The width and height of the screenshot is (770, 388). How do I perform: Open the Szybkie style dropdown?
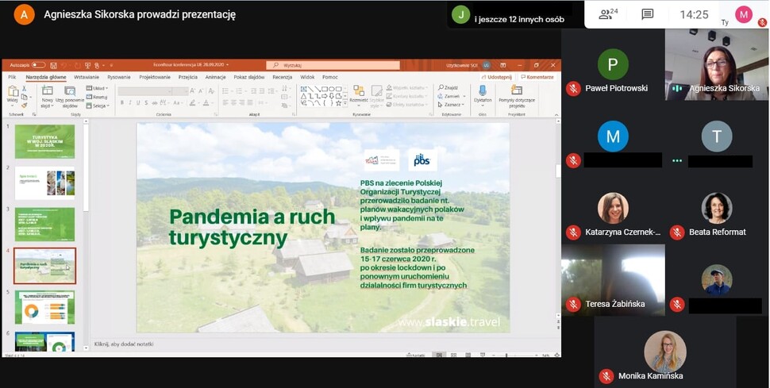376,96
